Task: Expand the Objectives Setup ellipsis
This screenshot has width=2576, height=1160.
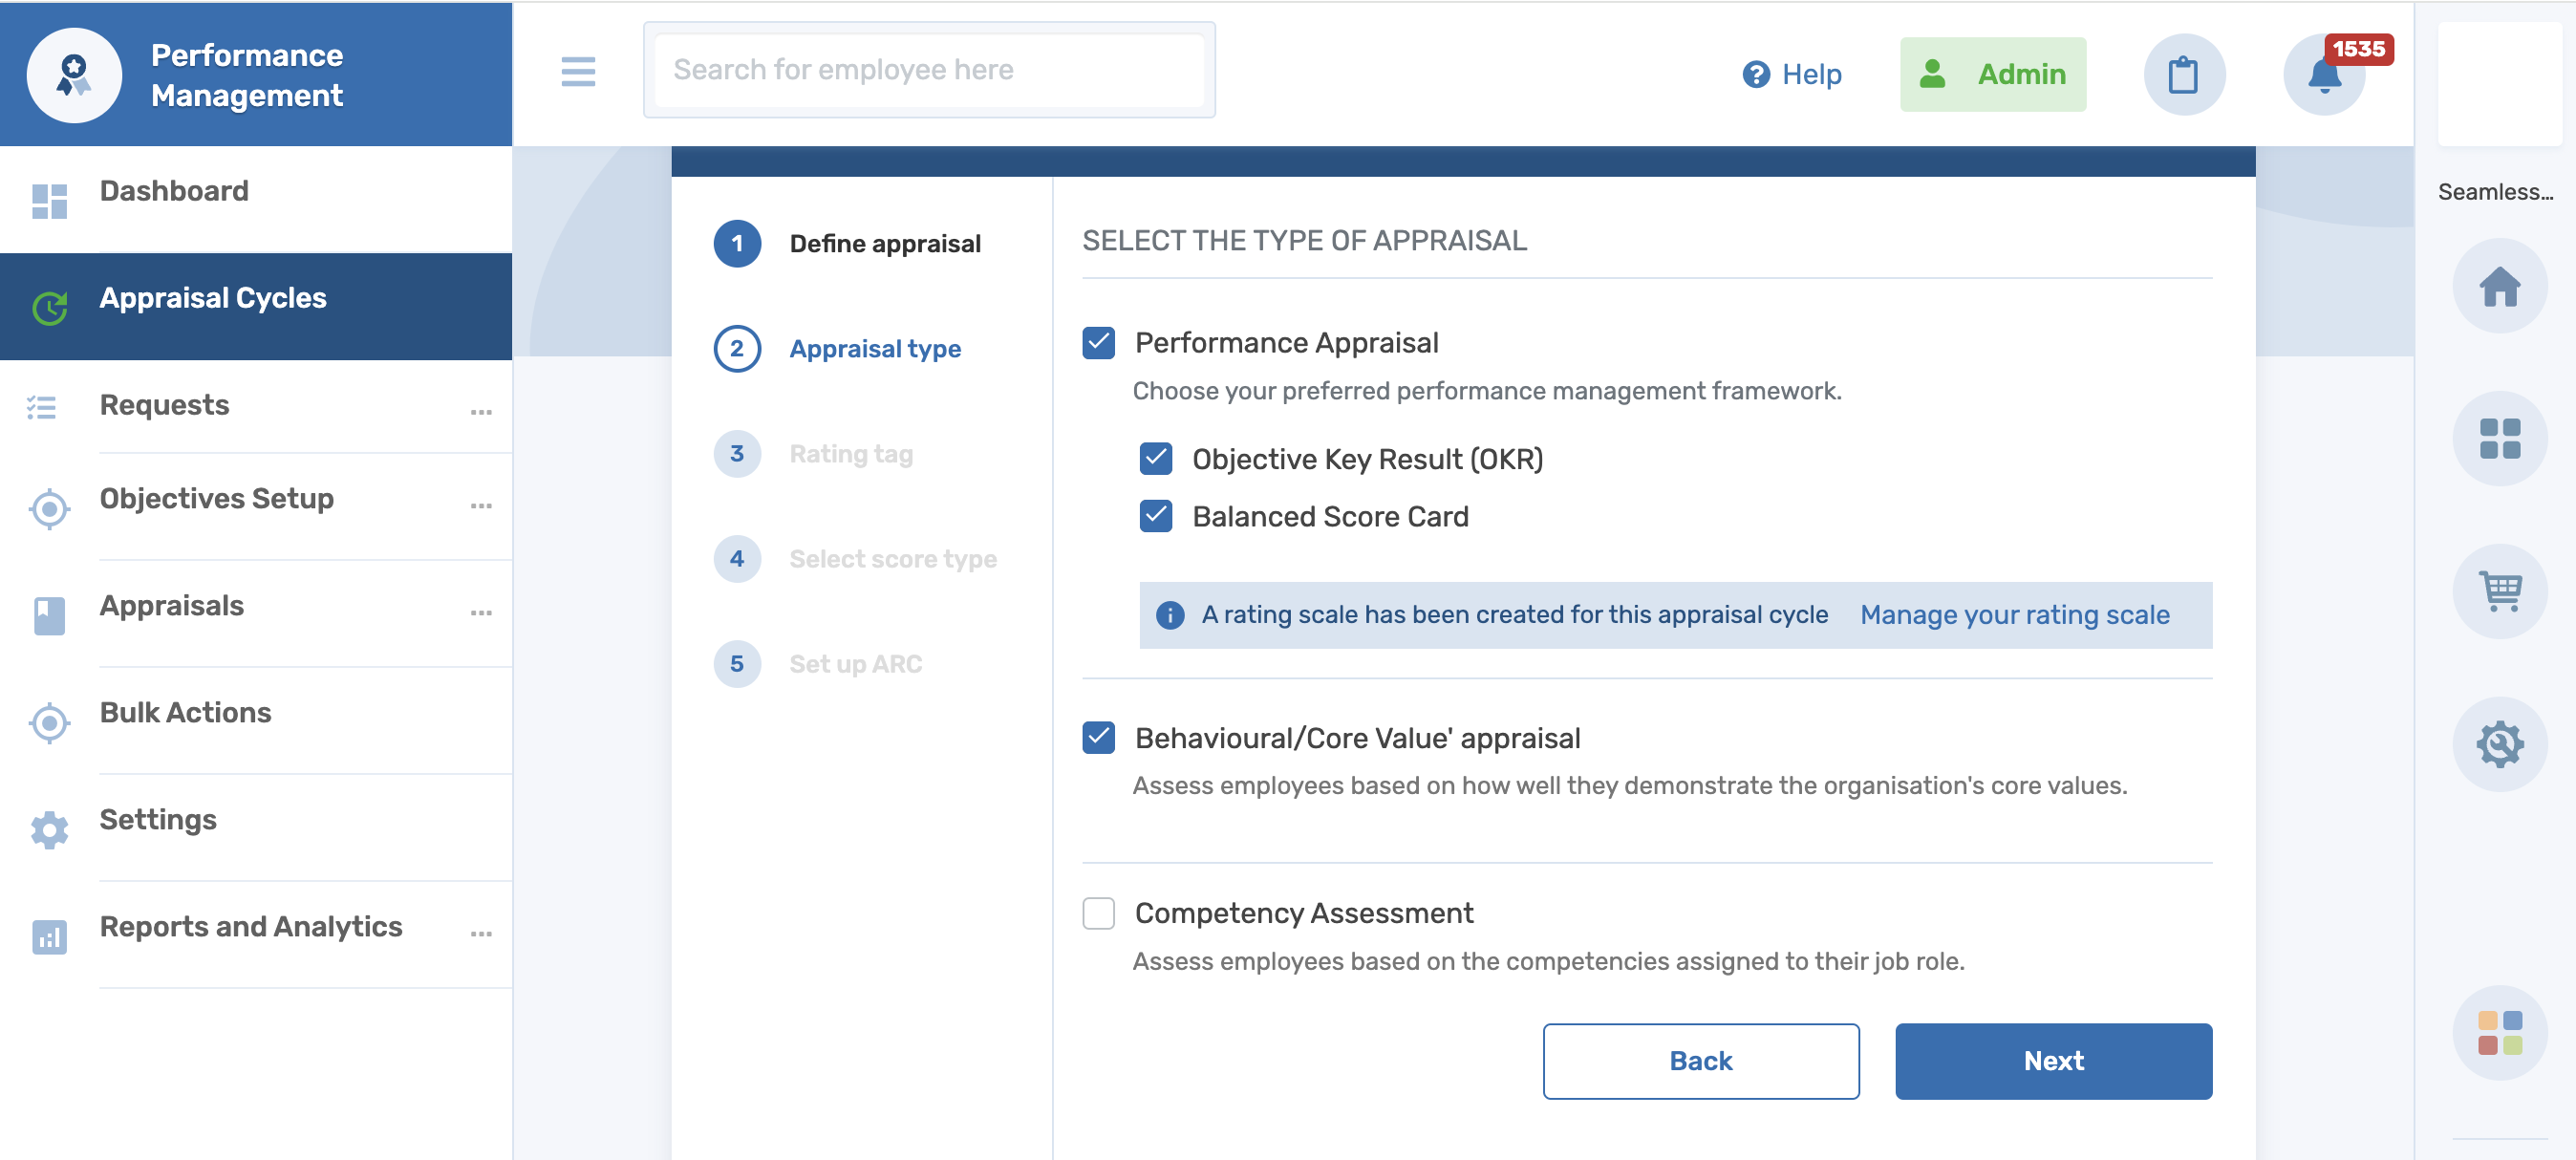Action: tap(481, 506)
